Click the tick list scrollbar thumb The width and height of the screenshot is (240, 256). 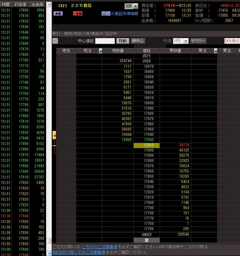(49, 241)
